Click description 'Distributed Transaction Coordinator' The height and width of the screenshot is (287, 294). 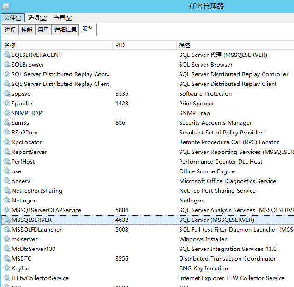click(x=228, y=258)
